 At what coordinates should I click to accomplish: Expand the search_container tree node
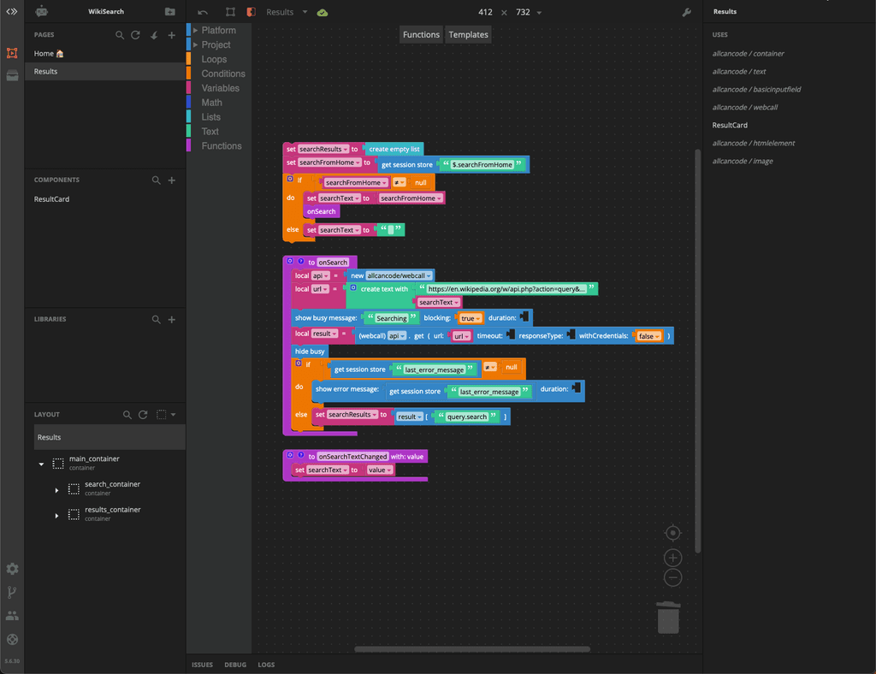56,490
